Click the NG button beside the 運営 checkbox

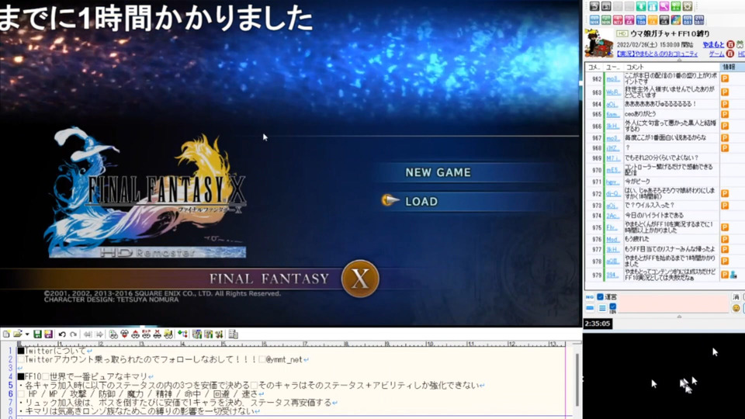pyautogui.click(x=590, y=297)
